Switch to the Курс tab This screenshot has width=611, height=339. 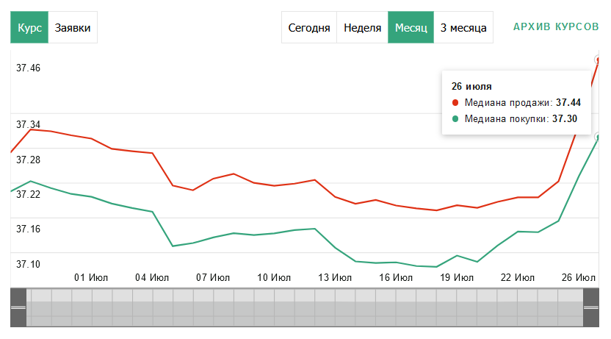pyautogui.click(x=29, y=28)
